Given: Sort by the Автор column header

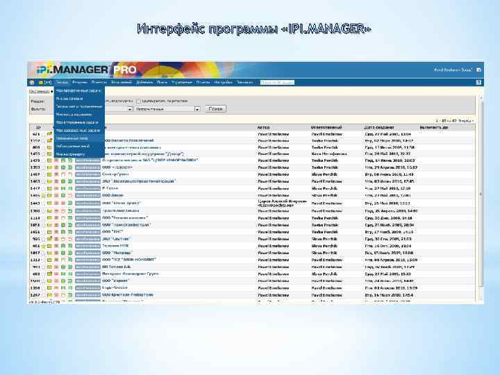Looking at the screenshot, I should pyautogui.click(x=263, y=128).
